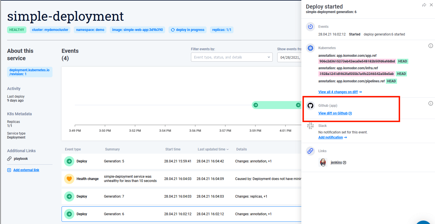The height and width of the screenshot is (224, 435).
Task: Click the heart icon for Health change event
Action: (69, 179)
